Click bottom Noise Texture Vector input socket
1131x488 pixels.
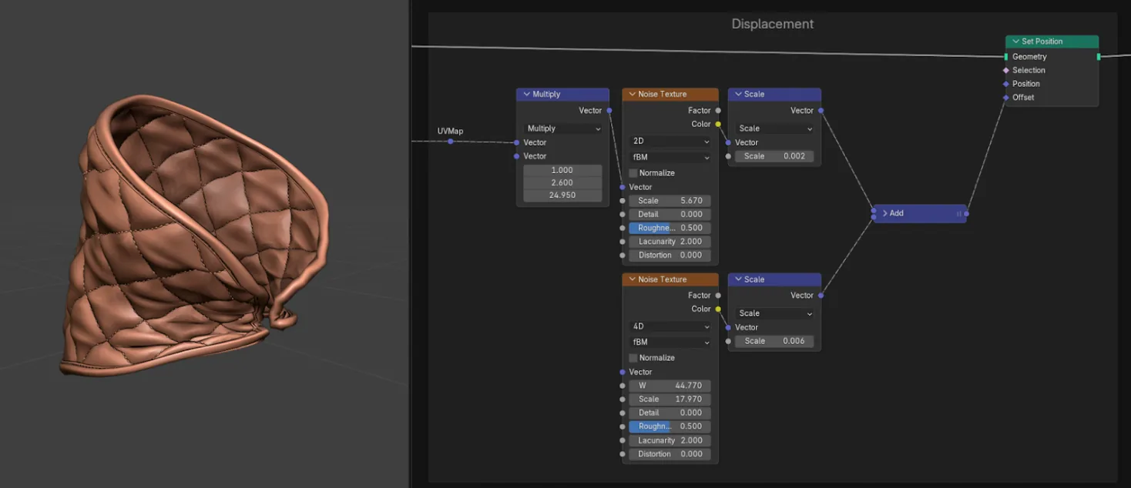[623, 372]
